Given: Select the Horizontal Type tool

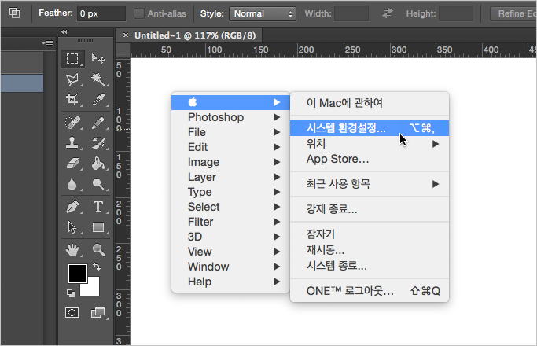Looking at the screenshot, I should tap(98, 207).
